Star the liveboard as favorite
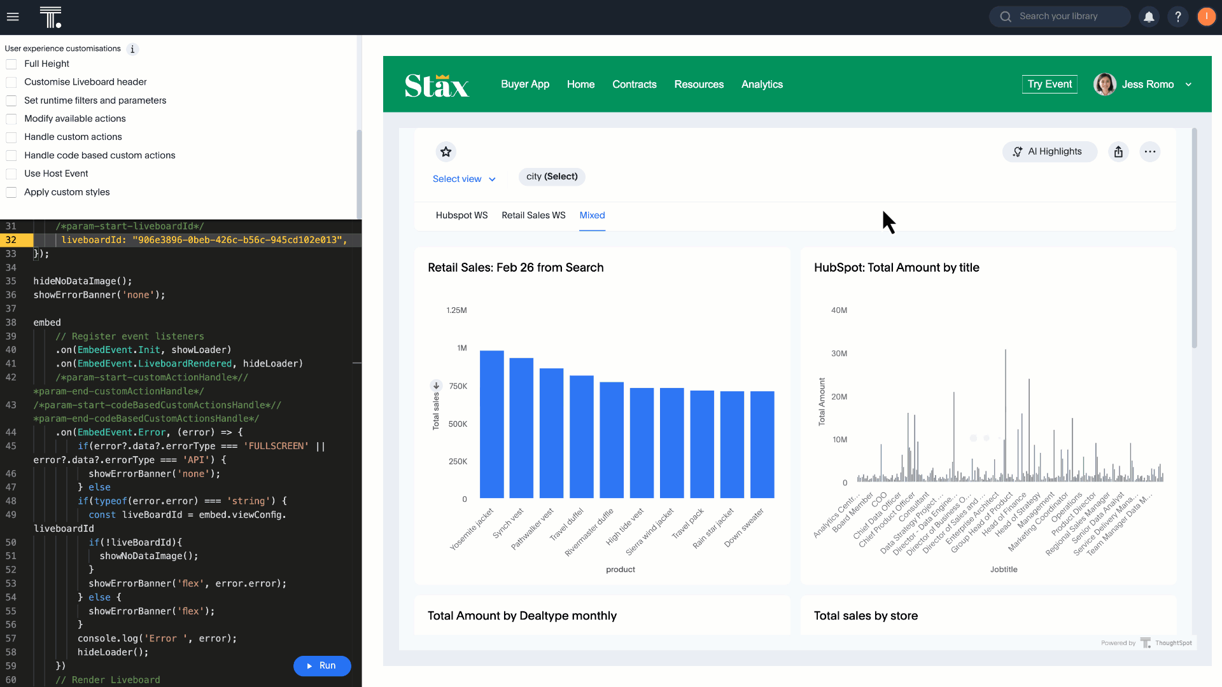Viewport: 1222px width, 687px height. click(446, 151)
